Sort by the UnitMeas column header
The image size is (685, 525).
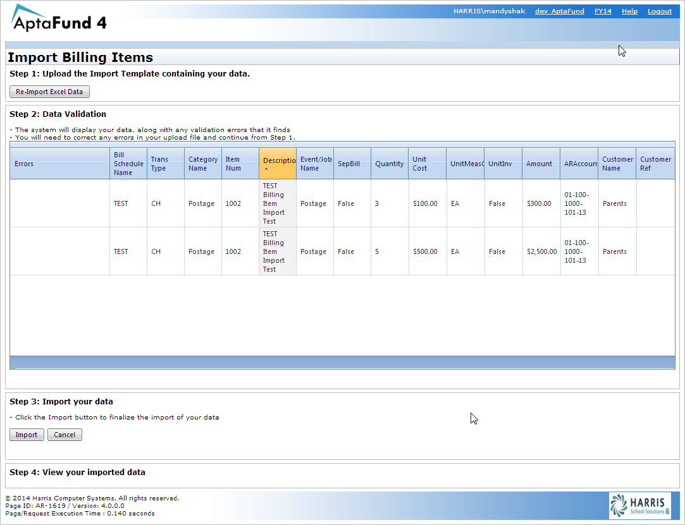pos(466,164)
